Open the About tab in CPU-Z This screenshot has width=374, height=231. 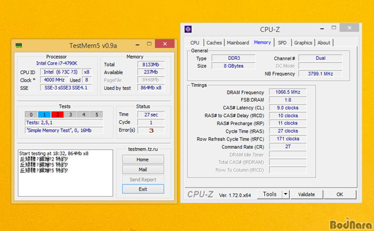[324, 42]
